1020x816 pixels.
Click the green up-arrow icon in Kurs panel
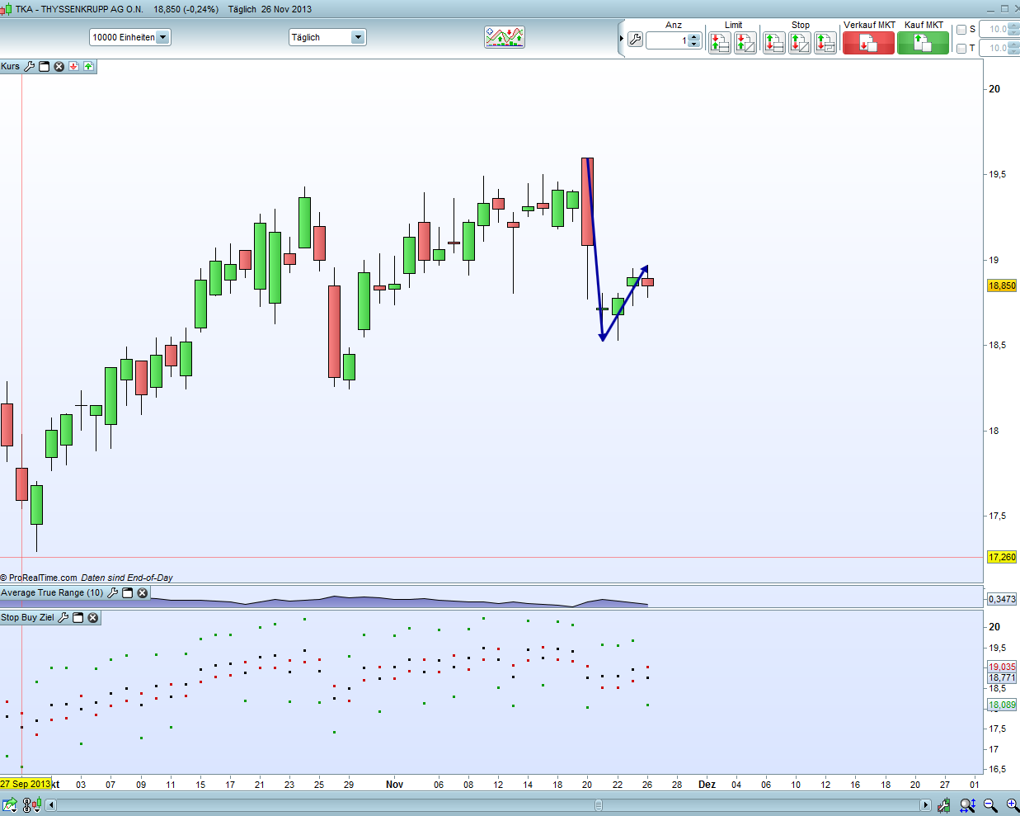(88, 66)
